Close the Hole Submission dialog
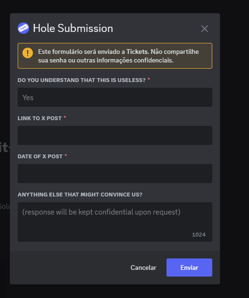Image resolution: width=249 pixels, height=298 pixels. 205,29
